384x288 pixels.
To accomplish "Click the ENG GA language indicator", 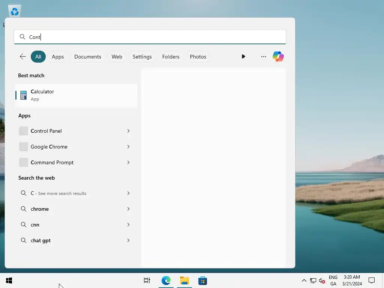I will (333, 280).
